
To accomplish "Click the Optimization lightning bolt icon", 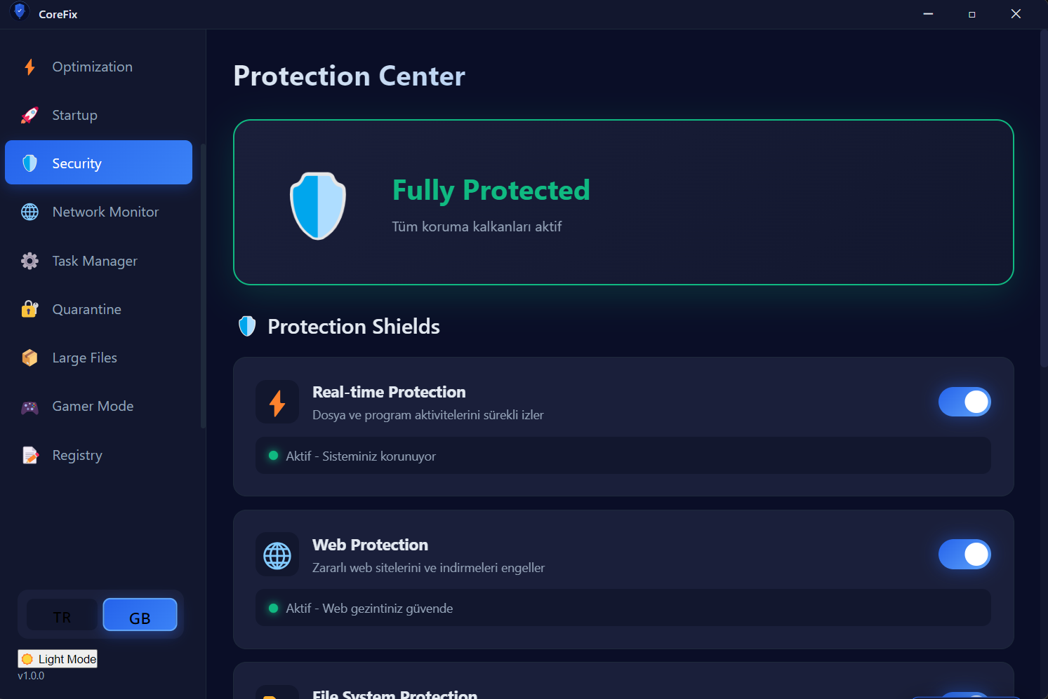I will coord(29,67).
